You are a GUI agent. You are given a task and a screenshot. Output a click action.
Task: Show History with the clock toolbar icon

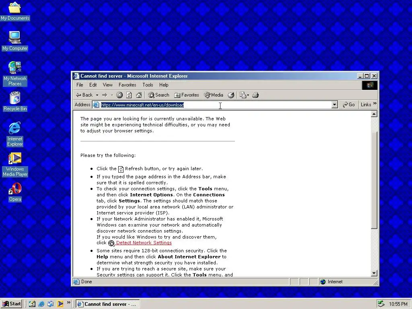(x=231, y=95)
